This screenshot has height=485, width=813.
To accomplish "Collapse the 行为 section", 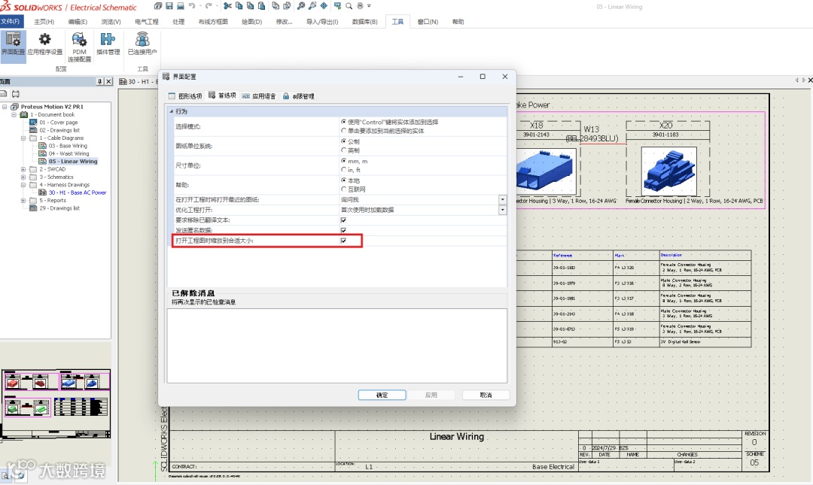I will [x=172, y=111].
